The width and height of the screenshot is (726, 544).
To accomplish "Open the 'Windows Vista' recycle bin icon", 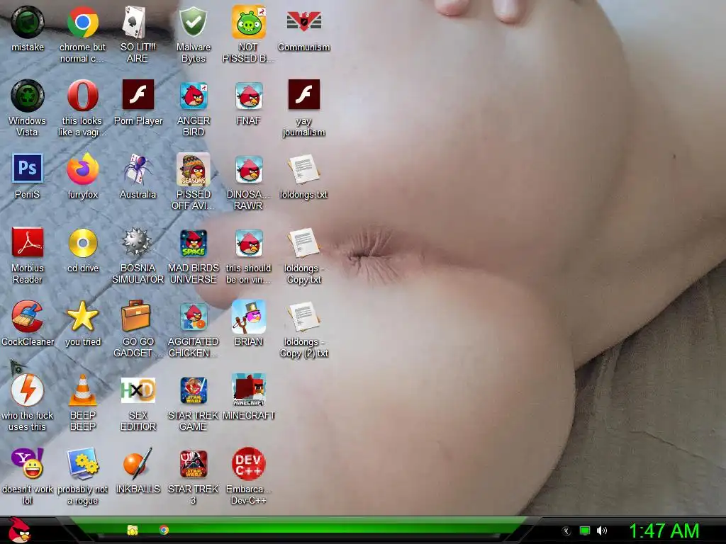I will [28, 96].
